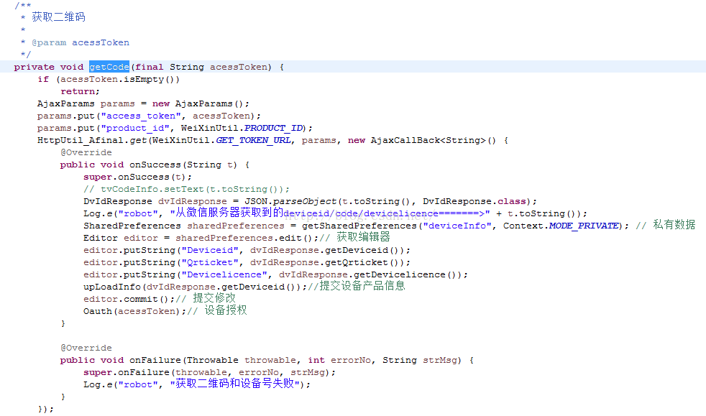
Task: Click the closing }); of the callback
Action: pyautogui.click(x=45, y=409)
